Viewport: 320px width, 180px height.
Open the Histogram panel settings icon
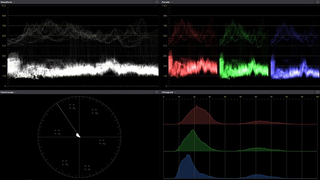tap(318, 92)
